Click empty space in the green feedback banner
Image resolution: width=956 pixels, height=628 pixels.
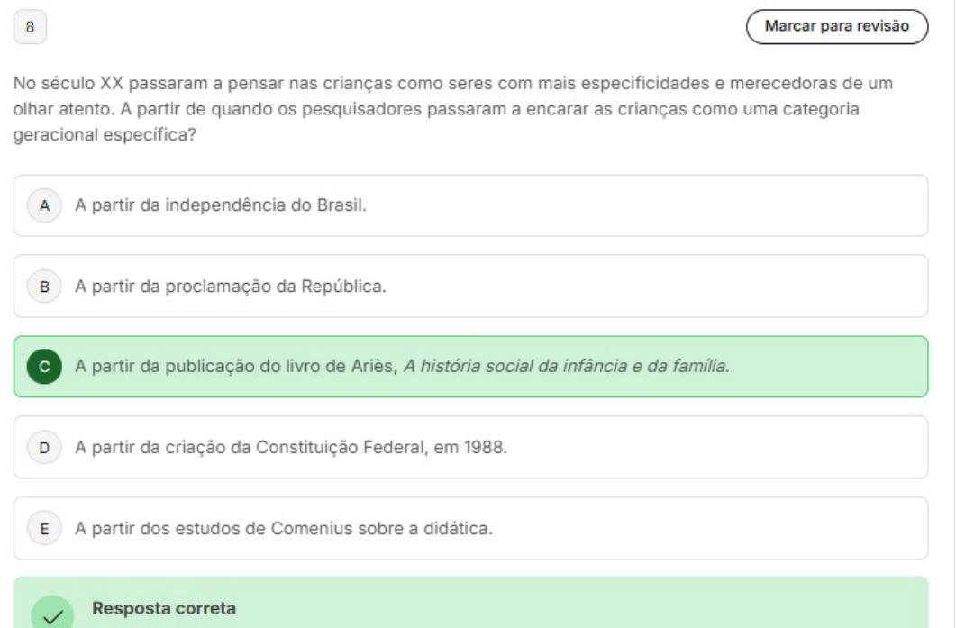pos(586,608)
